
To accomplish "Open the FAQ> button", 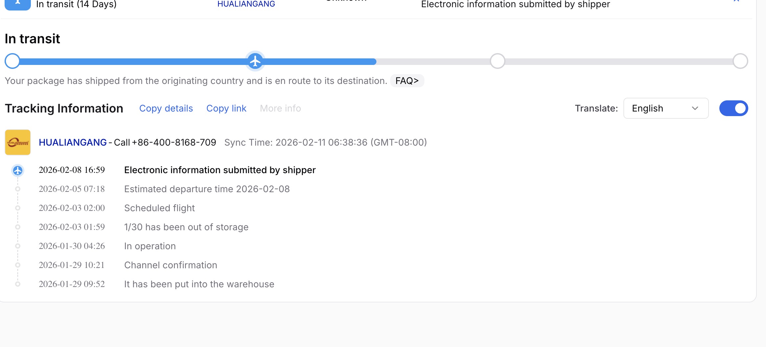I will point(407,81).
